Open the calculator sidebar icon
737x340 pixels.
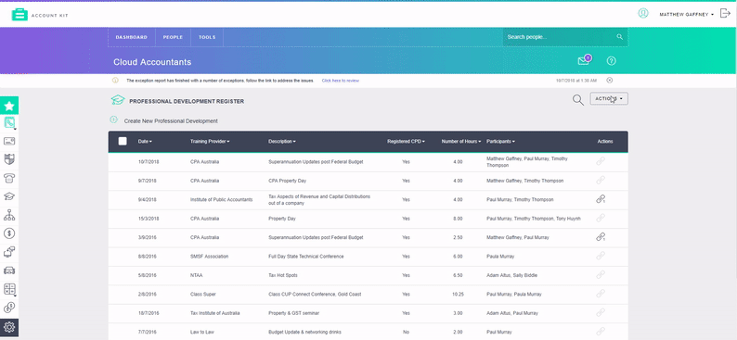[x=9, y=289]
